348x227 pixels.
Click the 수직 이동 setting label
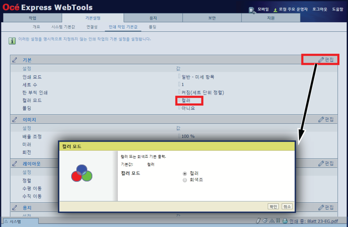pyautogui.click(x=32, y=196)
